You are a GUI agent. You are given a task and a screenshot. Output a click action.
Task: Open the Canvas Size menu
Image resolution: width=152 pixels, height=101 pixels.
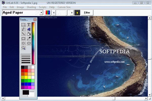pos(64,7)
